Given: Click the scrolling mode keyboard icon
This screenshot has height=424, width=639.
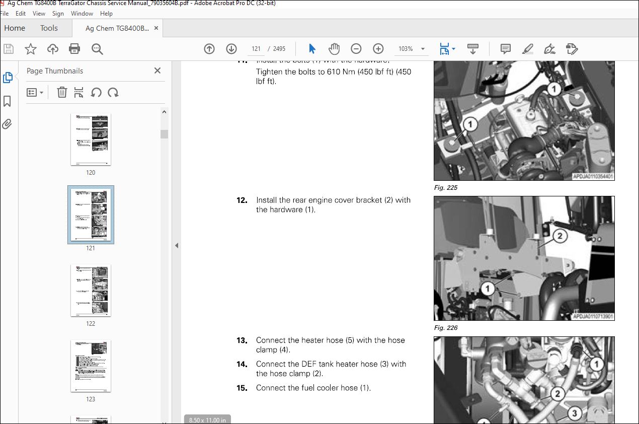Looking at the screenshot, I should pos(473,49).
